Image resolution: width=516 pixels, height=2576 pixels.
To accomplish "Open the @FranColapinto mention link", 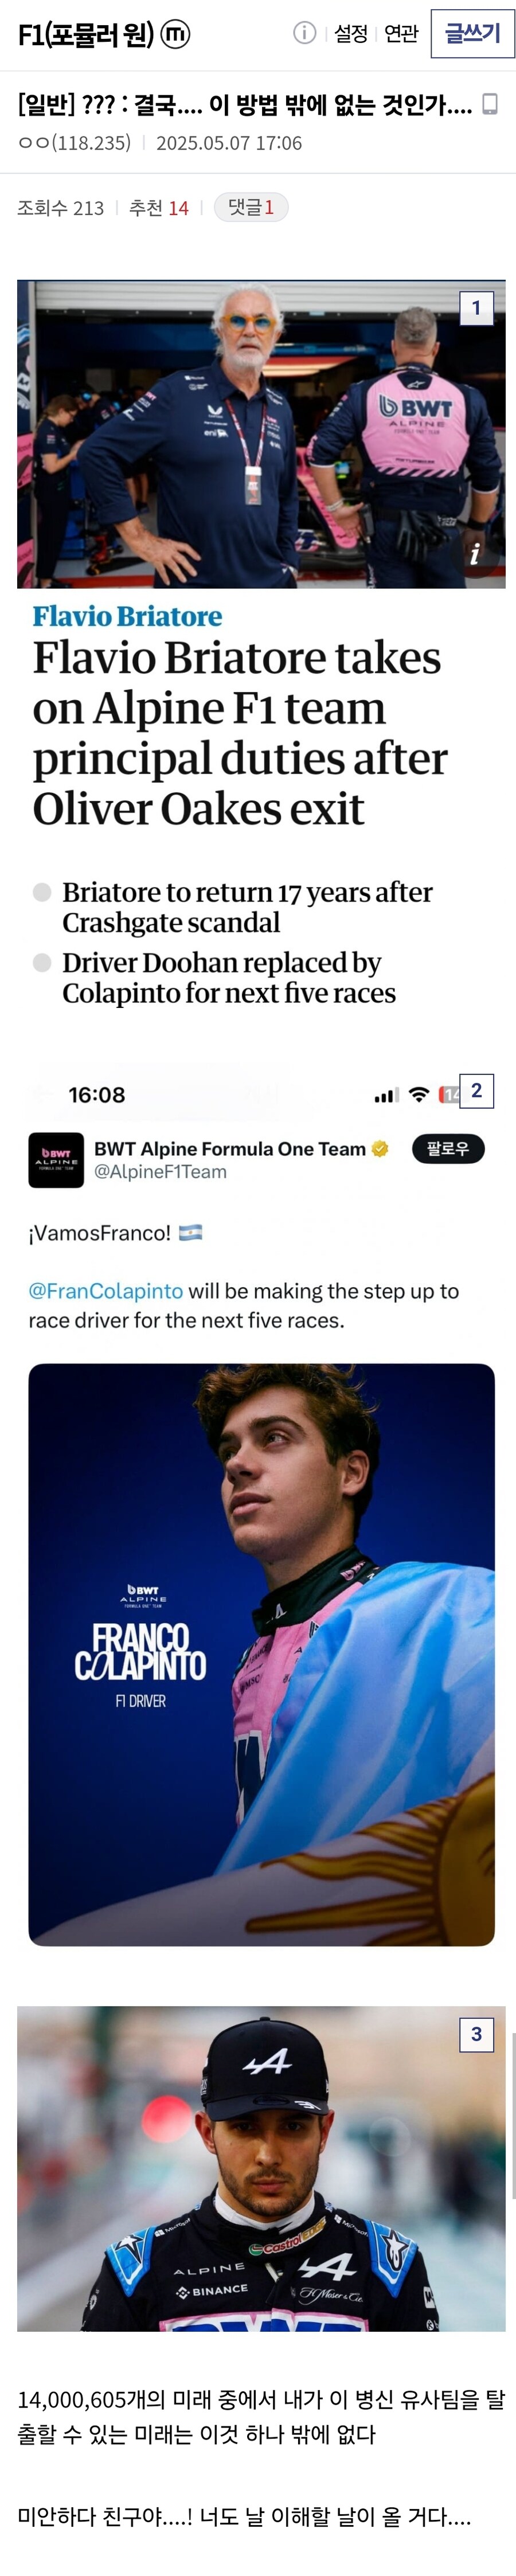I will [106, 1291].
